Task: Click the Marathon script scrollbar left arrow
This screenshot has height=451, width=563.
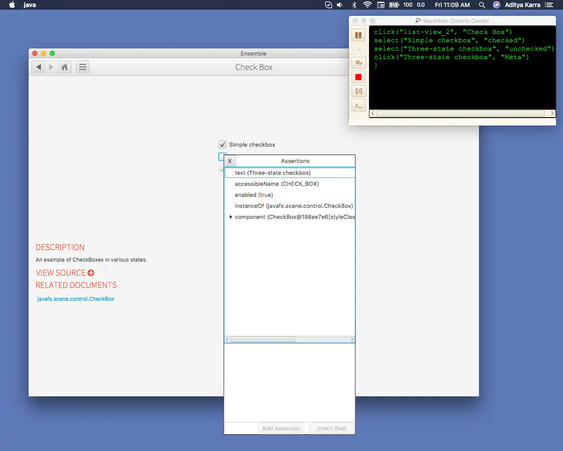Action: click(373, 113)
